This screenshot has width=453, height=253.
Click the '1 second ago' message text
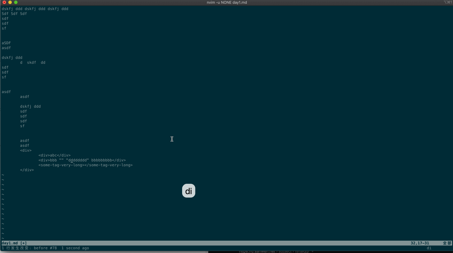coord(75,248)
